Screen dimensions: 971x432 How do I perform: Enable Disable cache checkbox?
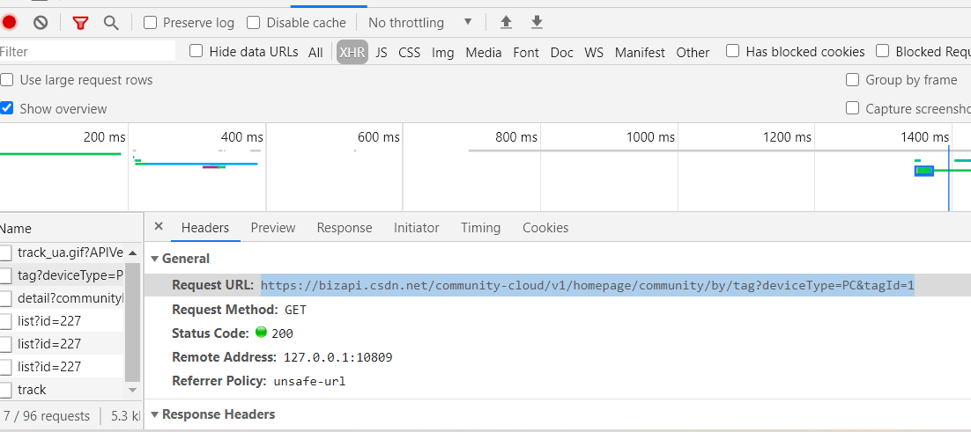coord(253,23)
